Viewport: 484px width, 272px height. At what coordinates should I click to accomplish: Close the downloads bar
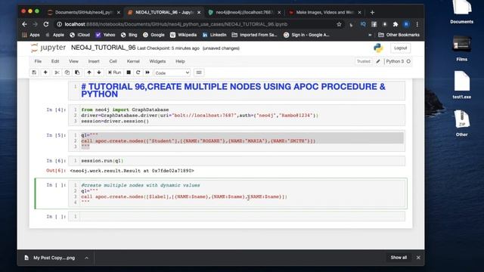pos(418,258)
